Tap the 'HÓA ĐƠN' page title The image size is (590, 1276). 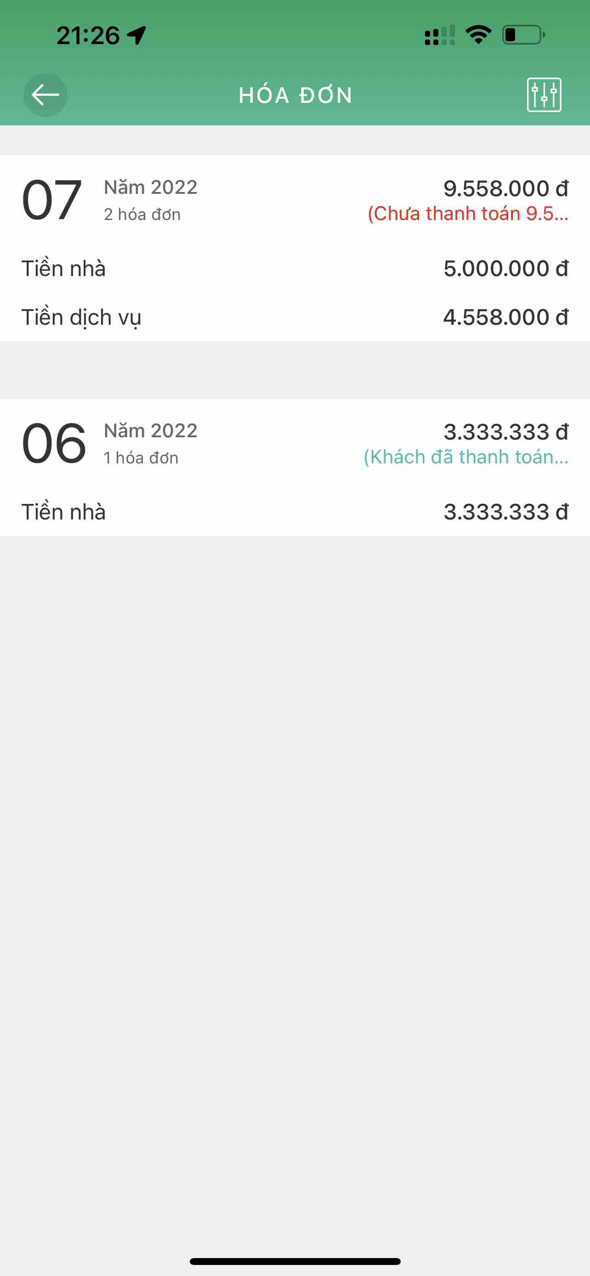295,95
